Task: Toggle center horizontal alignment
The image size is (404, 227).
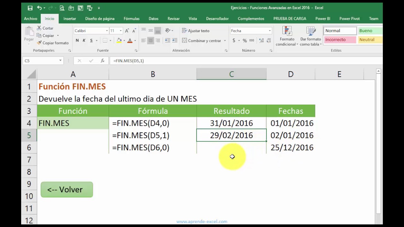Action: tap(151, 40)
